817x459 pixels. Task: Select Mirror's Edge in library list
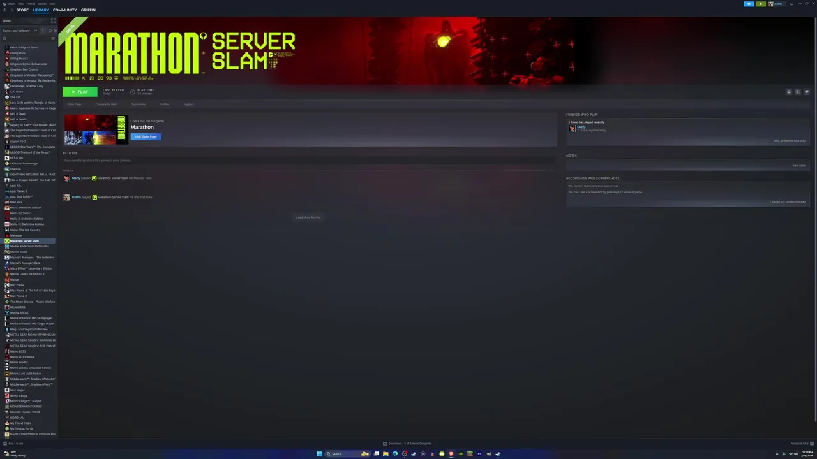tap(19, 395)
